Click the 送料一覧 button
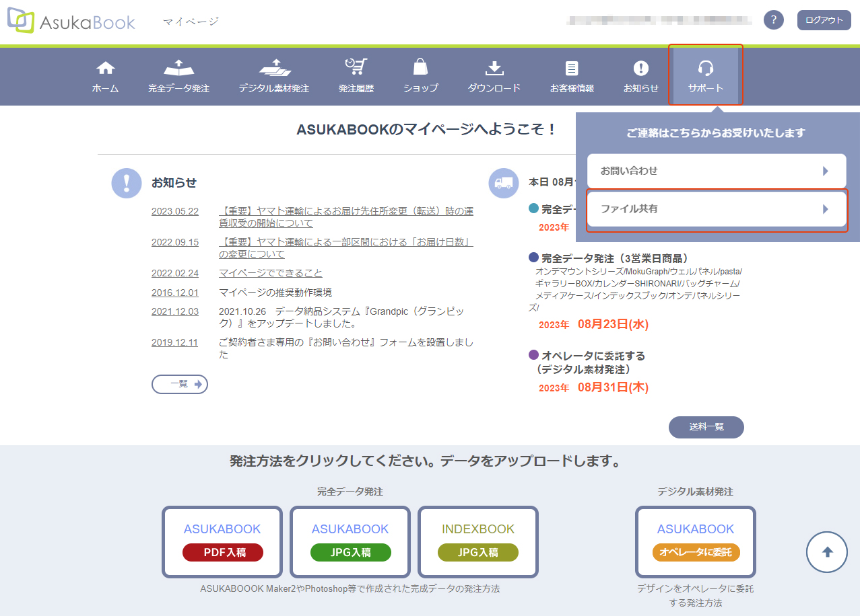 (x=706, y=427)
